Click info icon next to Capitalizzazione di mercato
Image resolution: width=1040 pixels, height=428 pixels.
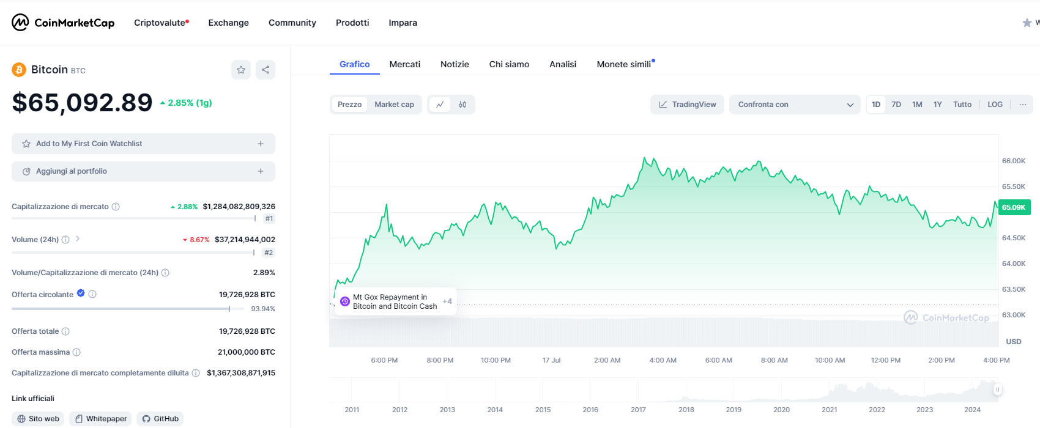pyautogui.click(x=116, y=207)
